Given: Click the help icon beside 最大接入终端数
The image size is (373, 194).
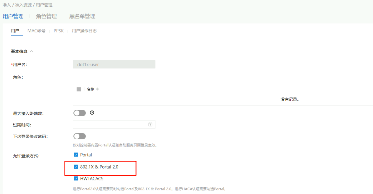Looking at the screenshot, I should click(x=92, y=113).
